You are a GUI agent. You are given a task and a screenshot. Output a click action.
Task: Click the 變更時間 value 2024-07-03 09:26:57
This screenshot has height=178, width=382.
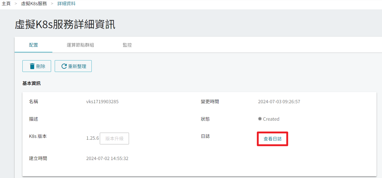click(x=279, y=102)
